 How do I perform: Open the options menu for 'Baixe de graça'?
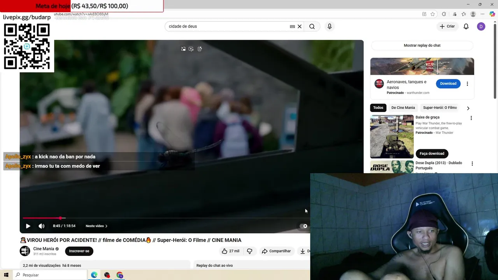[x=471, y=118]
